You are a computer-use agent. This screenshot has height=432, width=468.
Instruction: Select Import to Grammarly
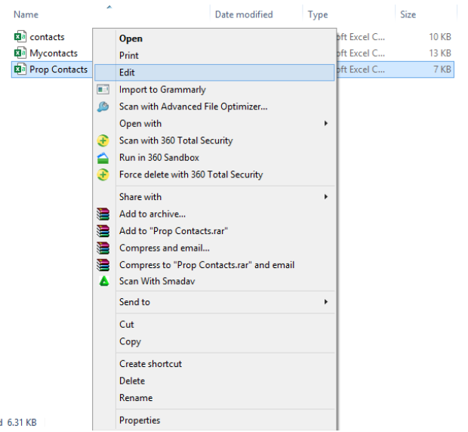point(214,90)
